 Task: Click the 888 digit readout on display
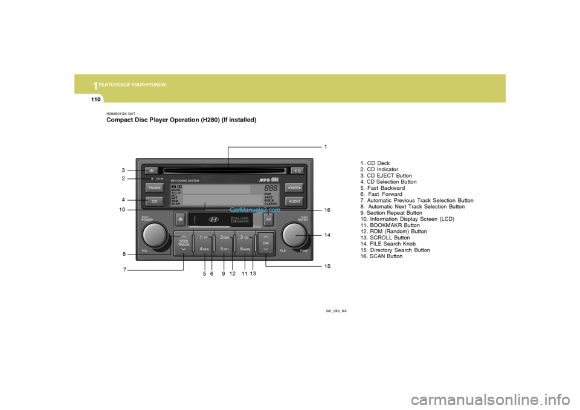click(271, 188)
